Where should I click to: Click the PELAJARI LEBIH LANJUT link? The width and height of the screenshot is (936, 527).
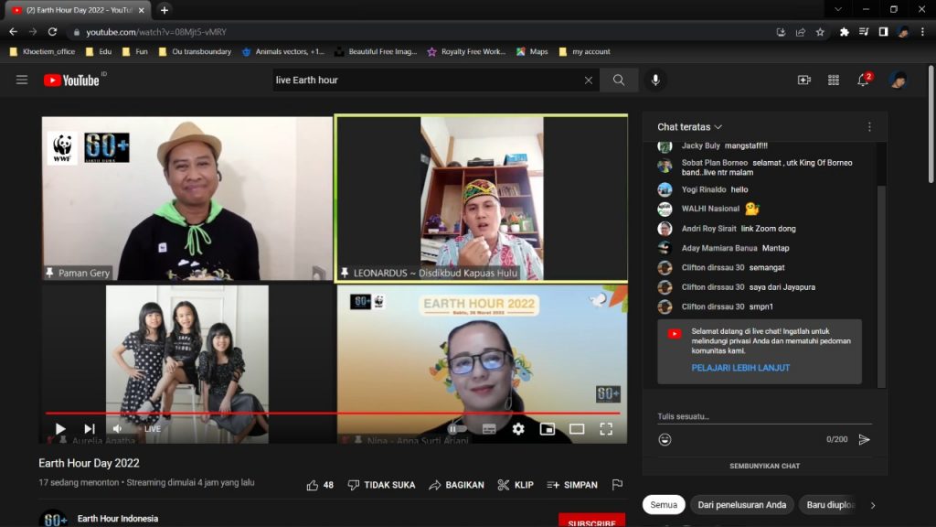740,368
